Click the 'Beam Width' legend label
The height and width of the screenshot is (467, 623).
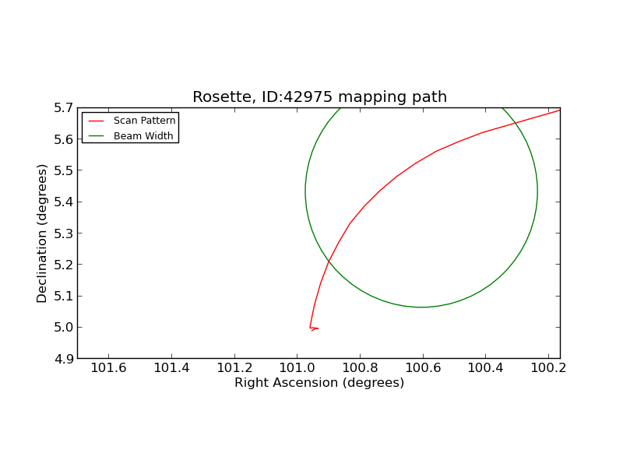coord(143,135)
